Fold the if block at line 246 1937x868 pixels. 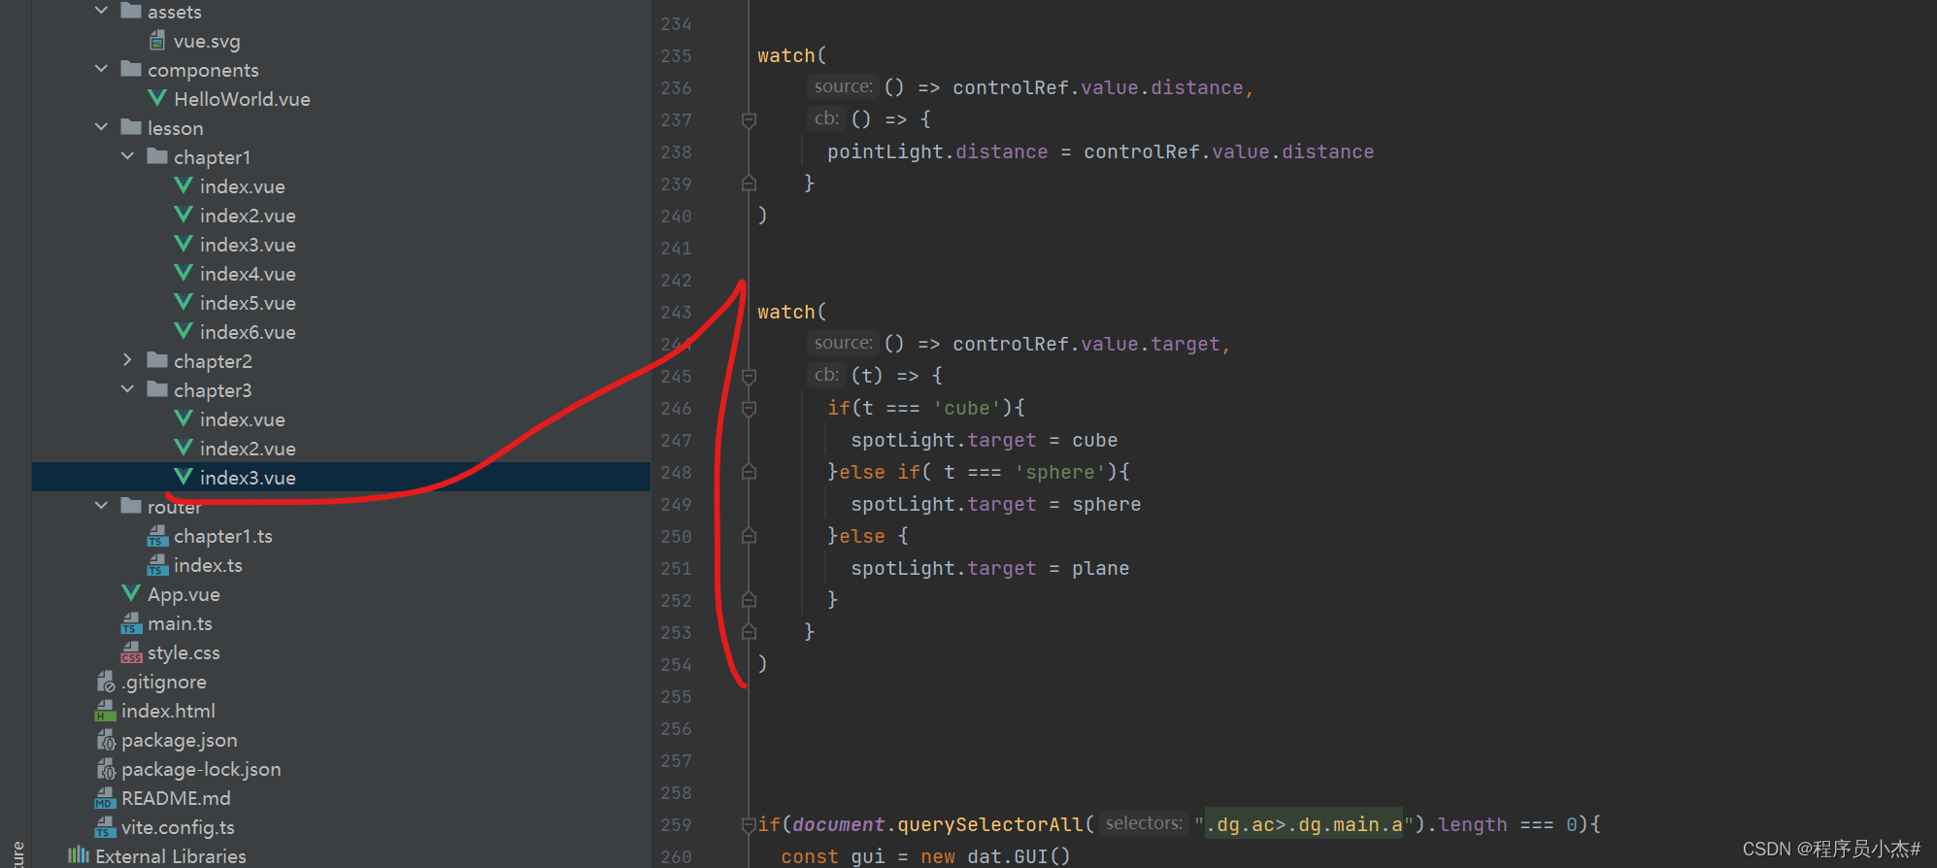[x=749, y=408]
